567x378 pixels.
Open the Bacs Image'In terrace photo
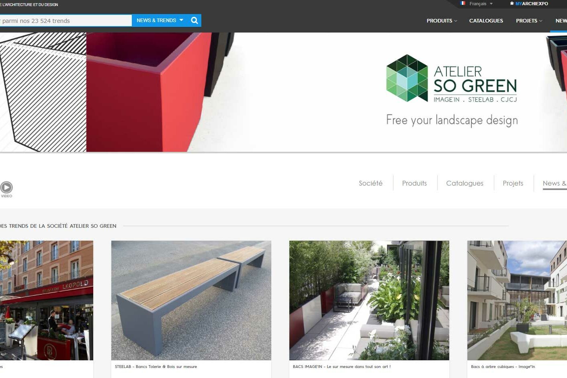pyautogui.click(x=369, y=300)
